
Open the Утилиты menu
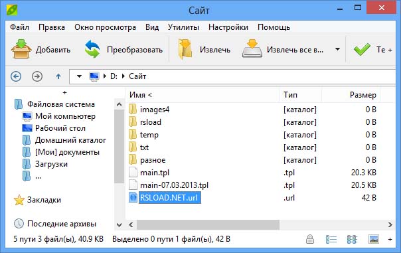point(183,27)
